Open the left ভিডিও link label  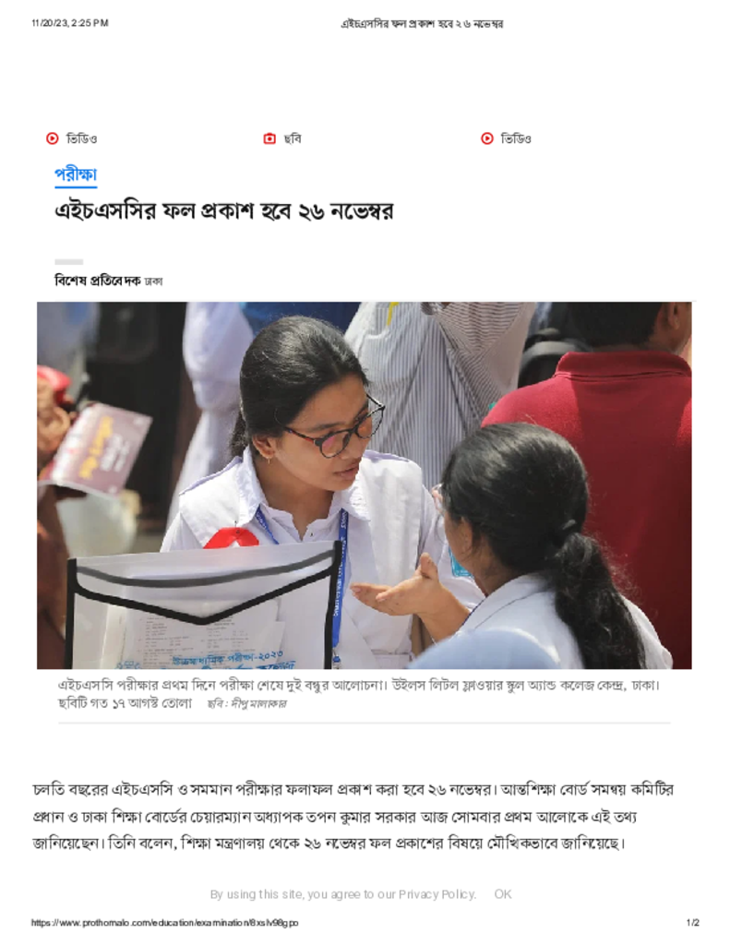click(81, 139)
